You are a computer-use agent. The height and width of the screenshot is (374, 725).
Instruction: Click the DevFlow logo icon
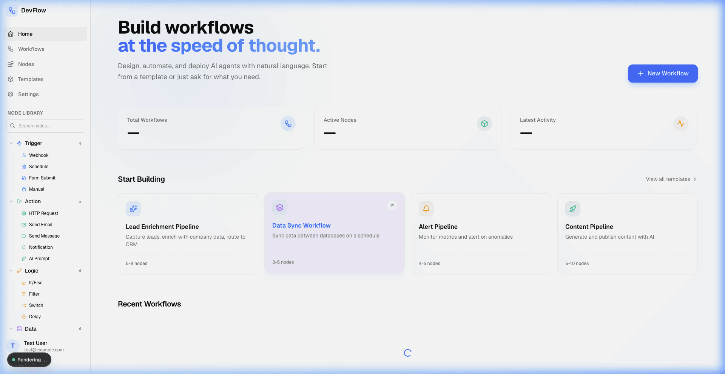pos(12,10)
